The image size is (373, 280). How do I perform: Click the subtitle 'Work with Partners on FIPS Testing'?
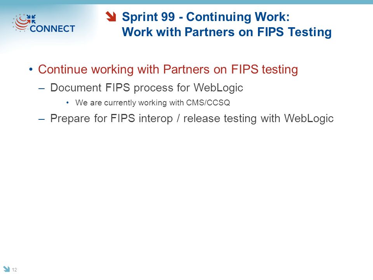pyautogui.click(x=227, y=32)
